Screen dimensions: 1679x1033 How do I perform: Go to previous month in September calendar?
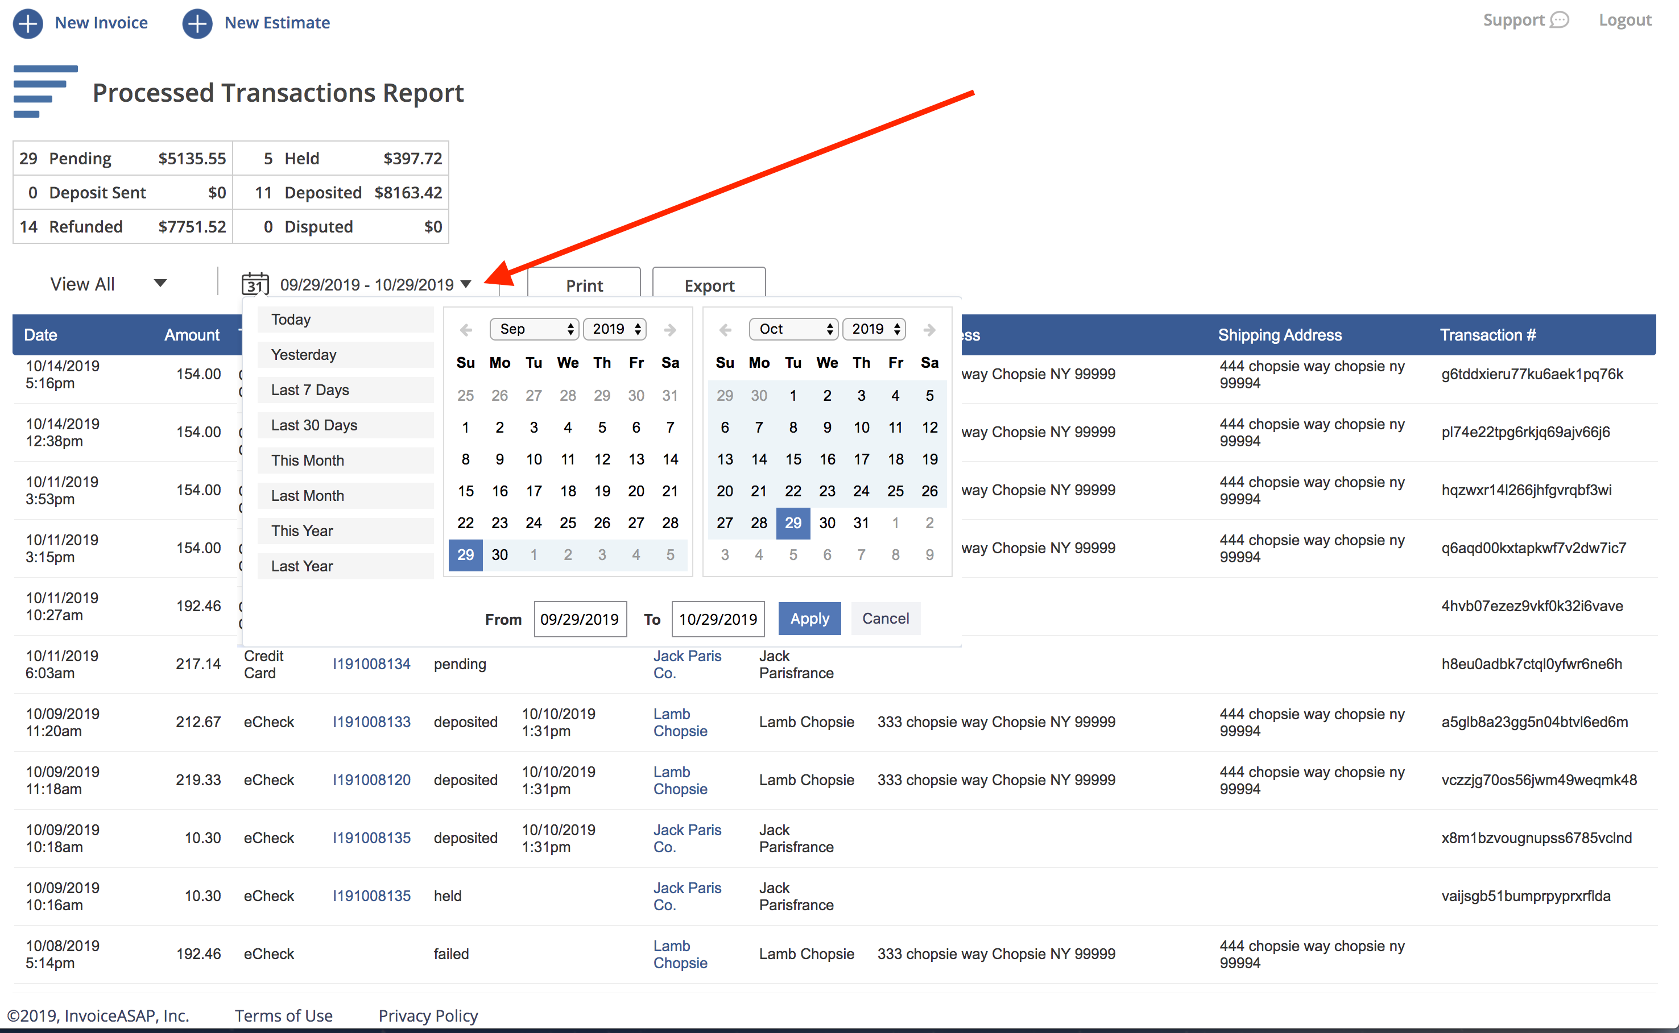pos(466,330)
